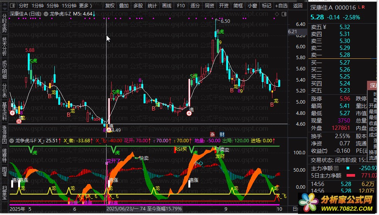The width and height of the screenshot is (379, 215).
Task: Open the 复权 option
Action: [x=110, y=5]
